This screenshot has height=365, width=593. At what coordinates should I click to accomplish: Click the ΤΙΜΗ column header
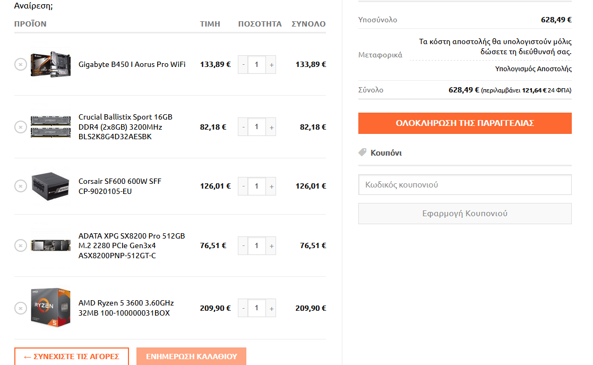(210, 24)
